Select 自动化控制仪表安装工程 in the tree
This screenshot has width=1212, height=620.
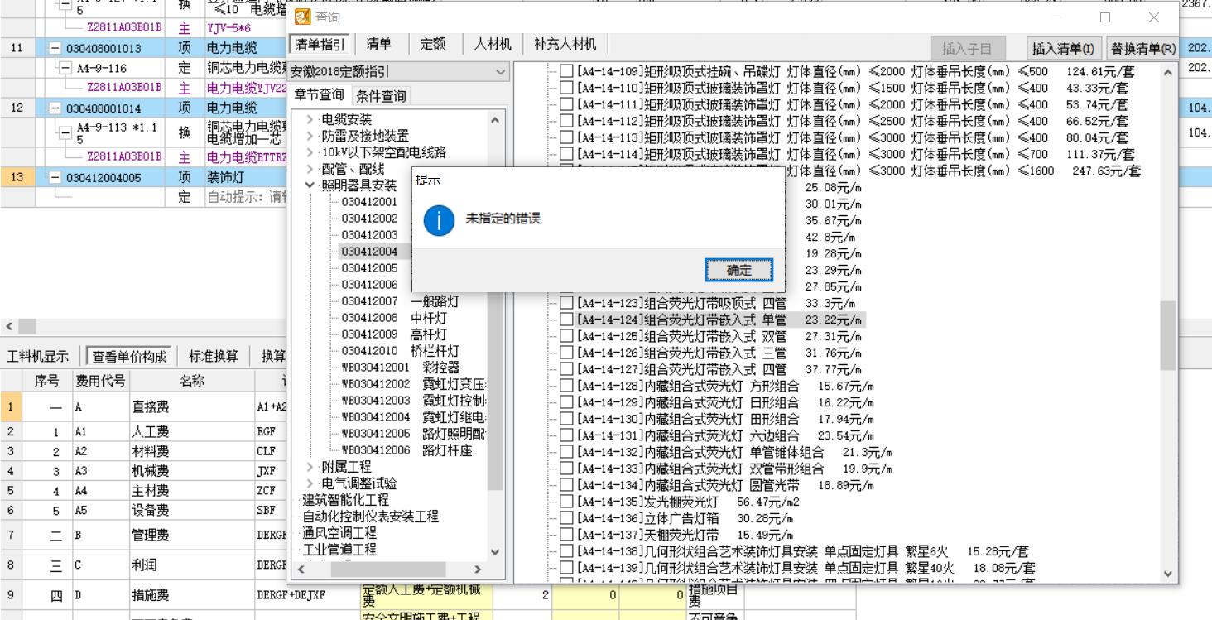(x=370, y=517)
